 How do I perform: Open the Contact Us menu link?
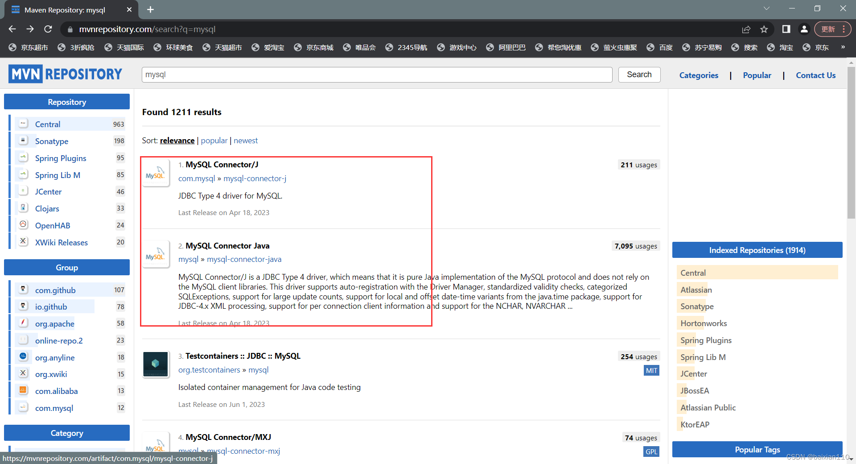coord(815,75)
